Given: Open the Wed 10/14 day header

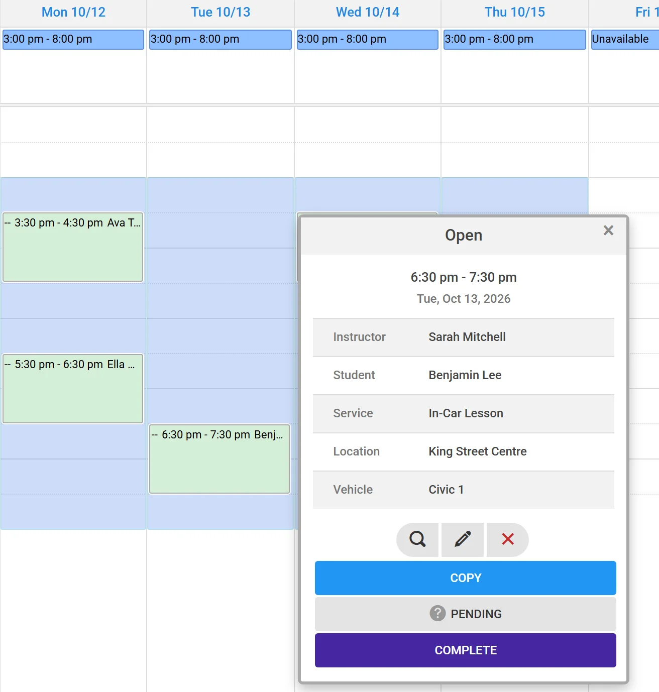Looking at the screenshot, I should pyautogui.click(x=368, y=12).
